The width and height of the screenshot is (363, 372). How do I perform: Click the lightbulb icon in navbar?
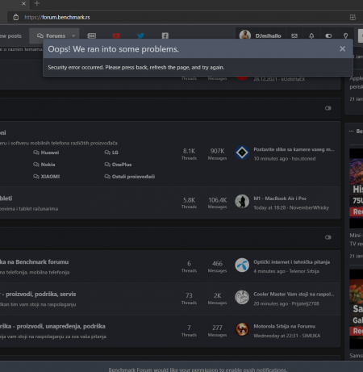(345, 36)
